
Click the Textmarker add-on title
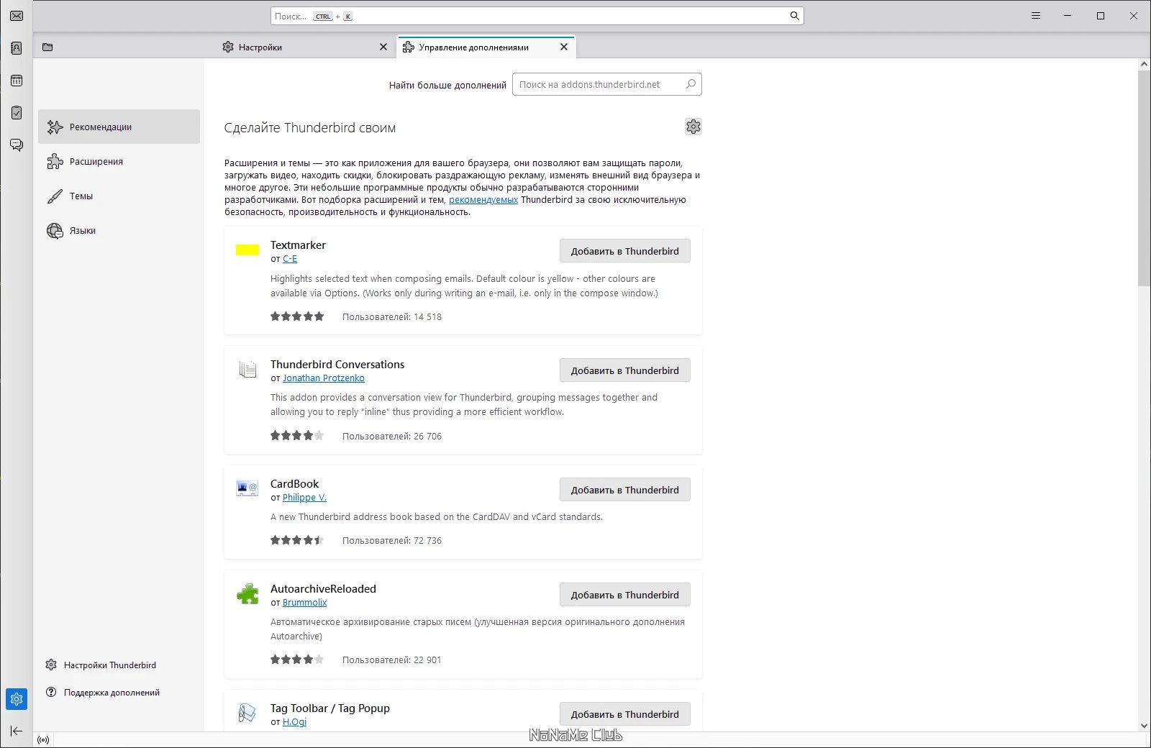[298, 245]
